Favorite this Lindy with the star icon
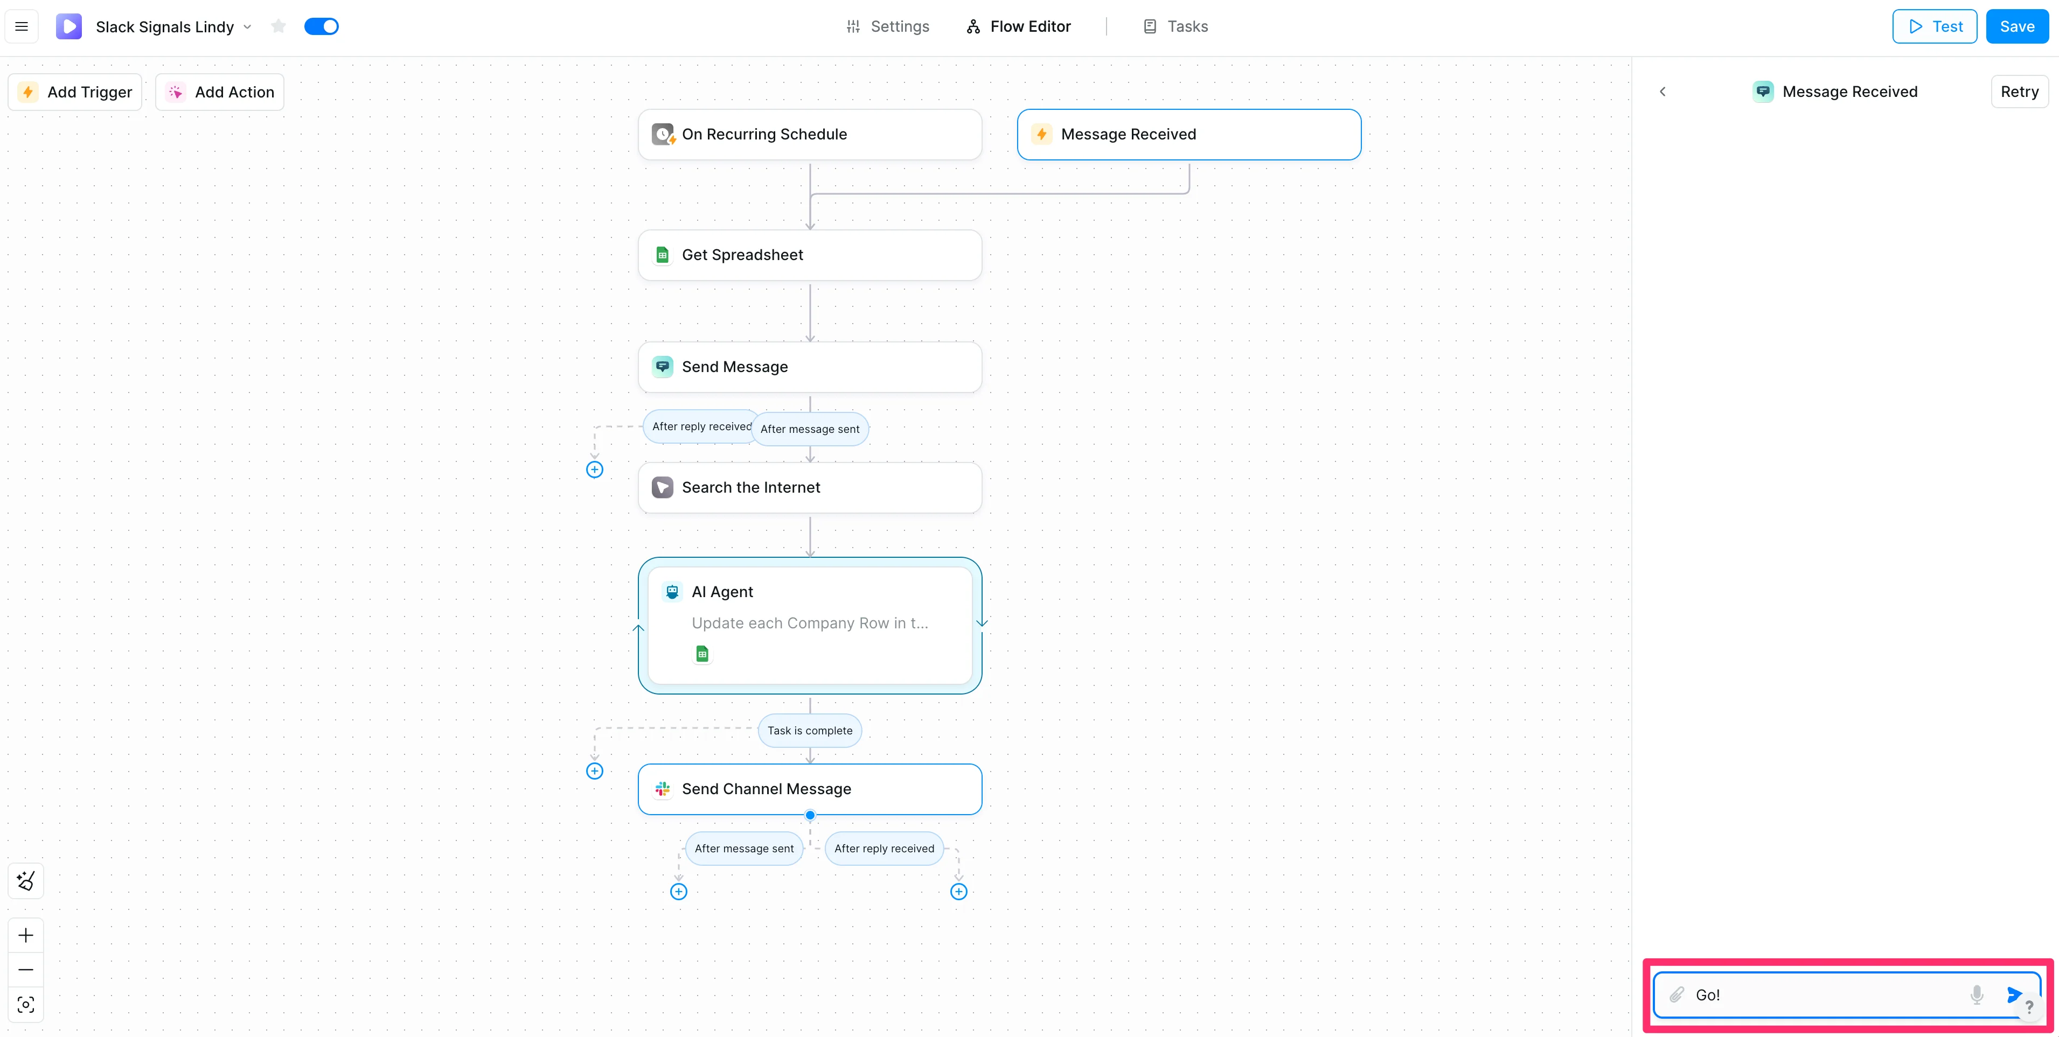 click(278, 26)
